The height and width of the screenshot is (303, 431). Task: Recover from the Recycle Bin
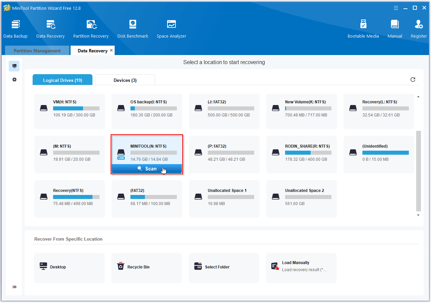tap(147, 267)
